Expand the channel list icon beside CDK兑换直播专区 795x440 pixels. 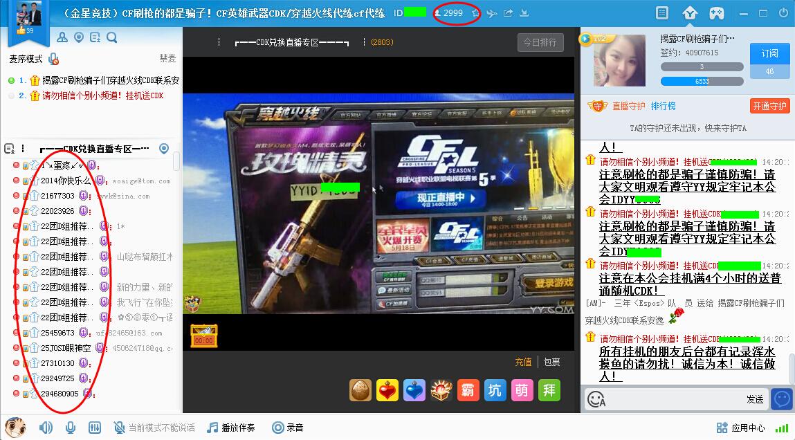(x=10, y=149)
